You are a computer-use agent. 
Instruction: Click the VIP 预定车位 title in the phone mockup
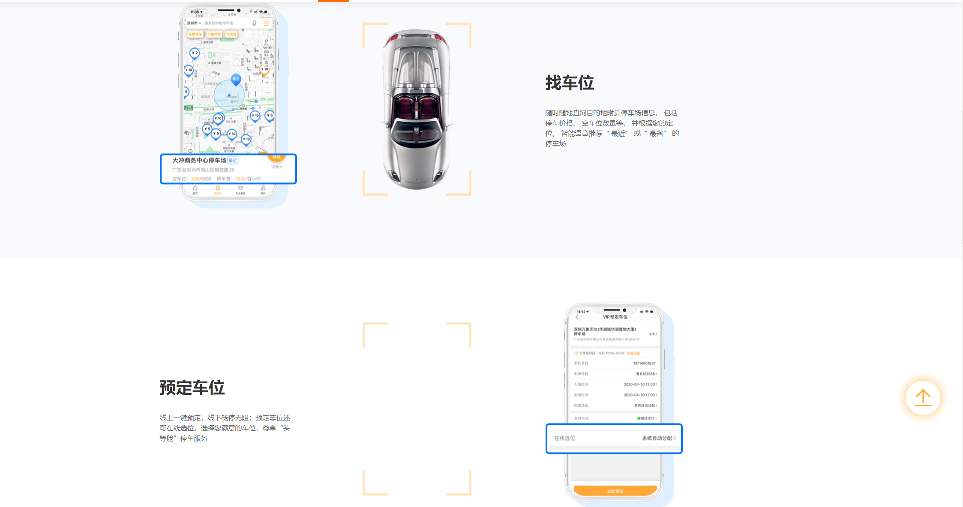coord(615,317)
